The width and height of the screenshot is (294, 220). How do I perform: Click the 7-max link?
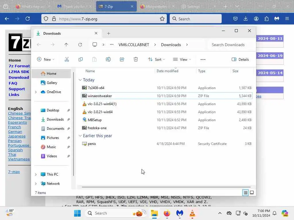[14, 172]
